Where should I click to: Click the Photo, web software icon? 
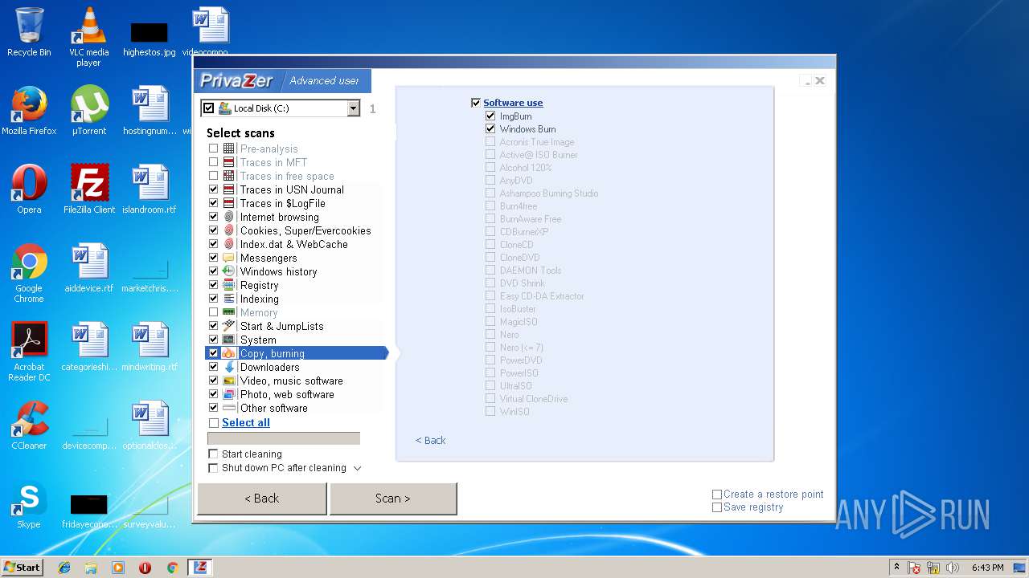pyautogui.click(x=229, y=394)
